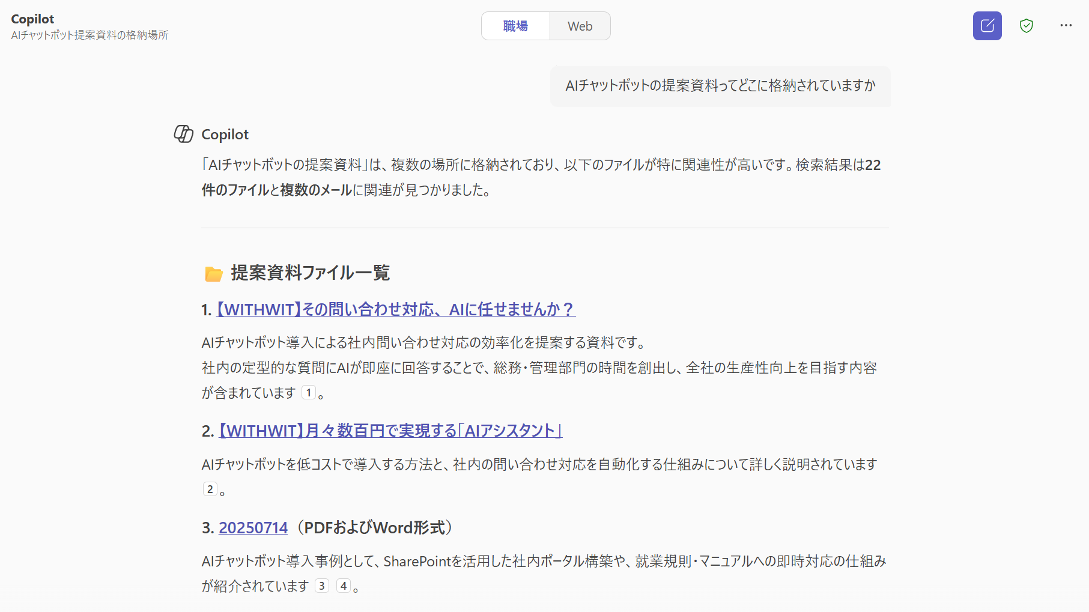Open citation reference 1
This screenshot has height=612, width=1089.
(309, 393)
